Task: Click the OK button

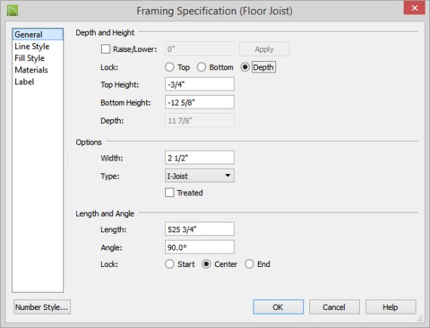Action: click(278, 307)
